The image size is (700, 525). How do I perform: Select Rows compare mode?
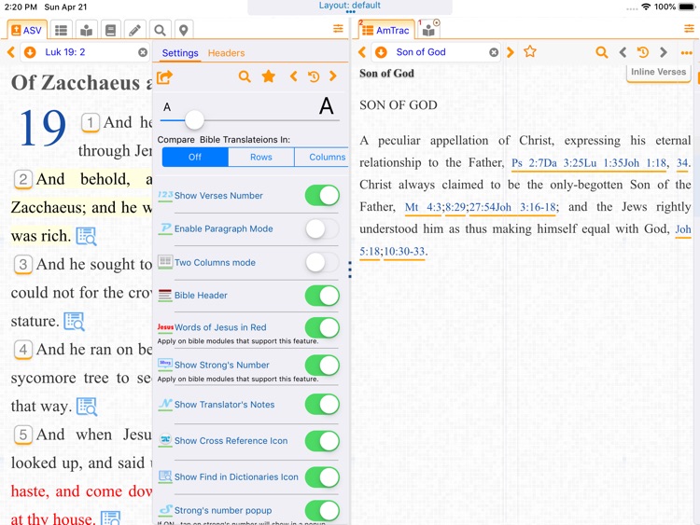click(x=261, y=157)
